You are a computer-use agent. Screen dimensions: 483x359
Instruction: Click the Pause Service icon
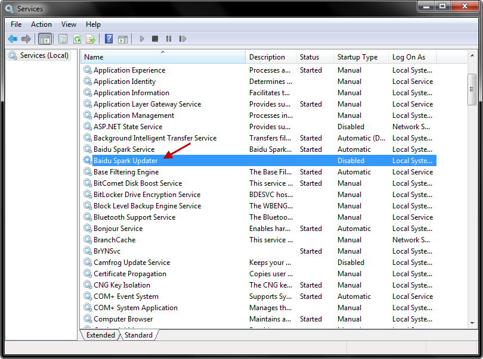pos(169,39)
